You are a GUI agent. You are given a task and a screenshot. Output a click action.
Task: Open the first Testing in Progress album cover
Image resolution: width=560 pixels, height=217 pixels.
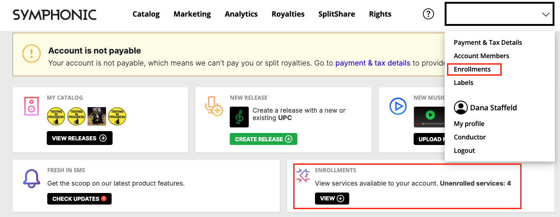pos(56,117)
